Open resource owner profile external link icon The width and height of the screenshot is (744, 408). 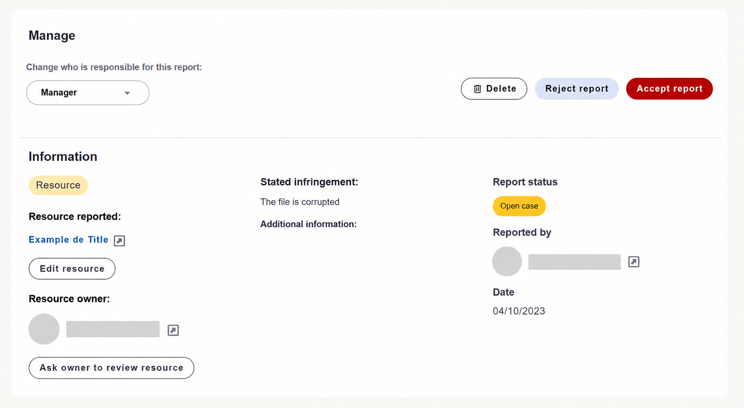(x=173, y=330)
